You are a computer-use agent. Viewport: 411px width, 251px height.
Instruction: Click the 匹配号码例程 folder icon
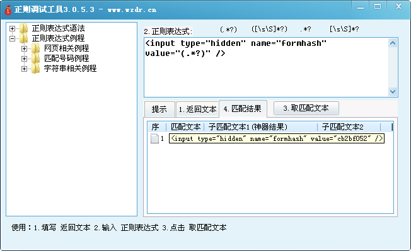coord(36,59)
